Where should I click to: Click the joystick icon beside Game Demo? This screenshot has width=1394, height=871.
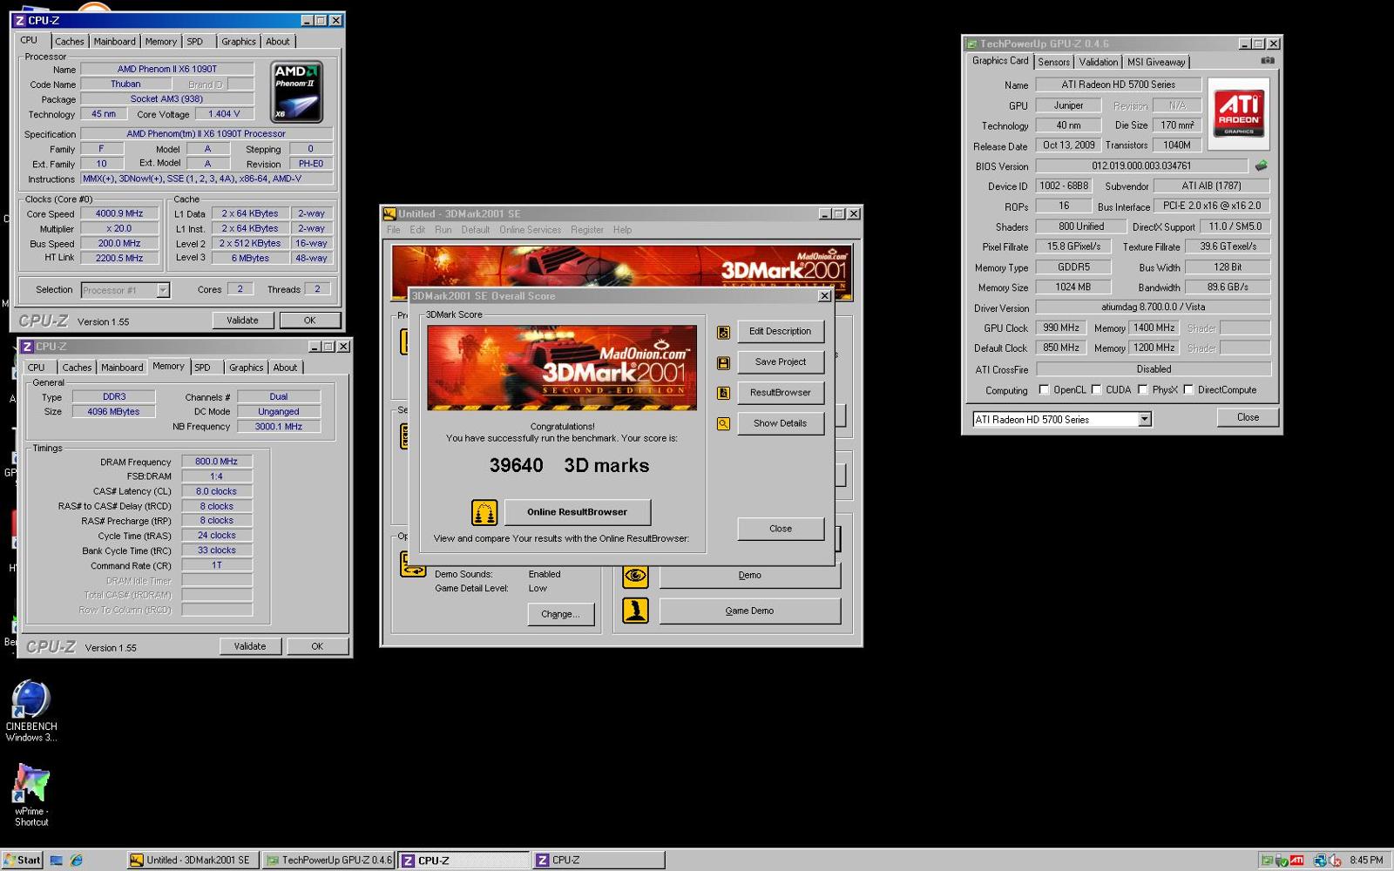tap(635, 611)
